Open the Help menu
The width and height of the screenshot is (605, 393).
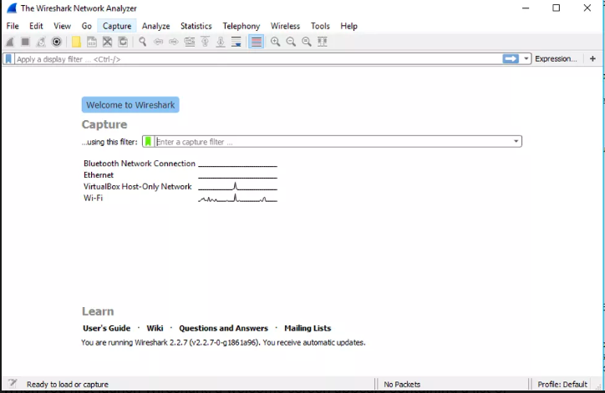coord(348,26)
